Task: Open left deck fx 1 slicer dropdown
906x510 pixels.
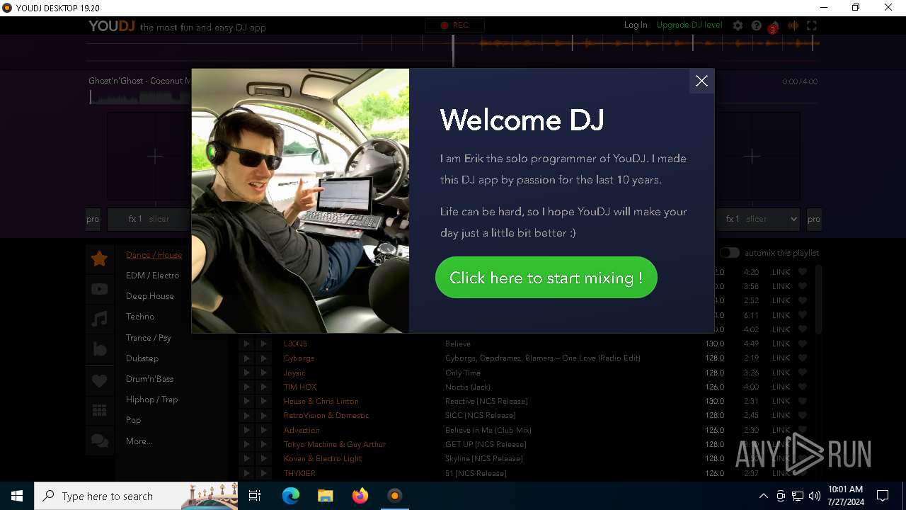Action: 149,219
